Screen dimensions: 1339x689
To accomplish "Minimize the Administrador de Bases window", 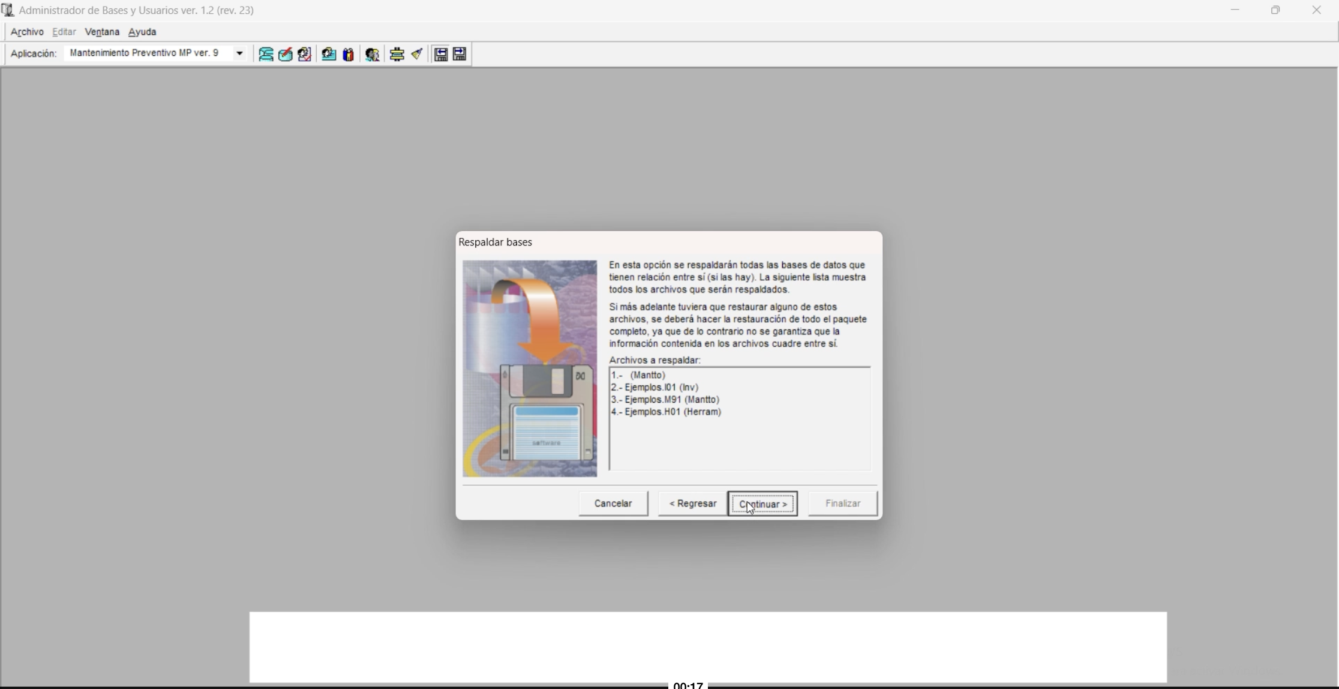I will [x=1235, y=10].
